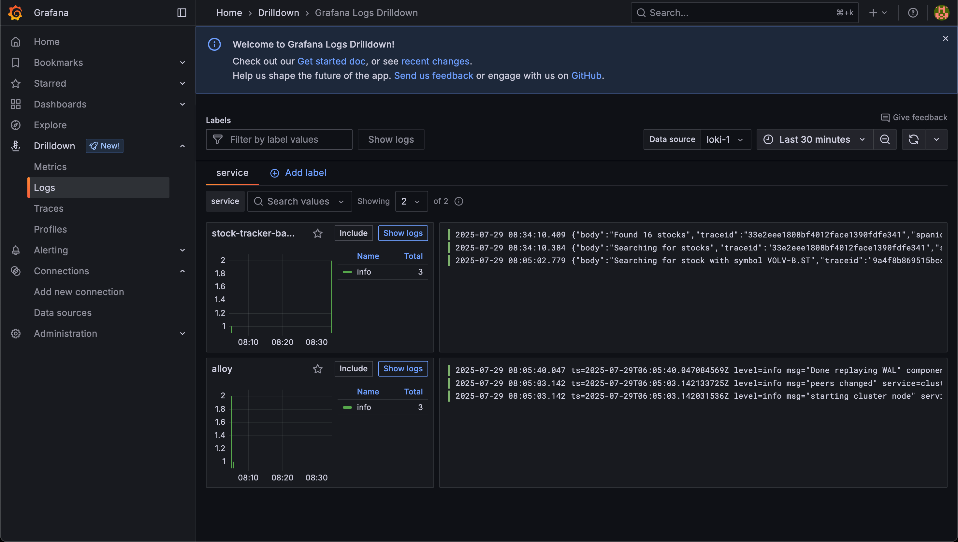Open Data sources menu item

(x=63, y=312)
